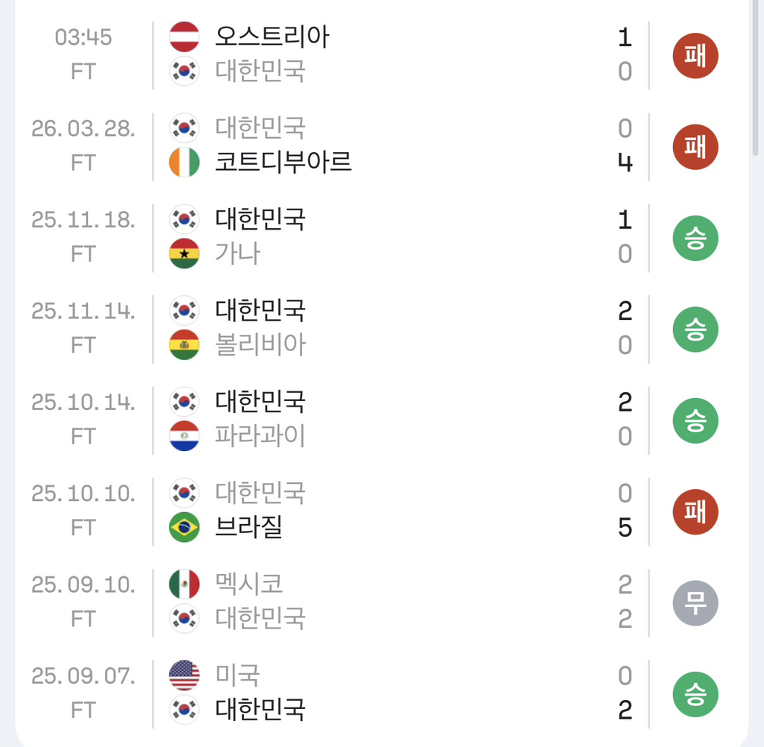Select the 볼리비아 team name
764x747 pixels.
click(260, 345)
